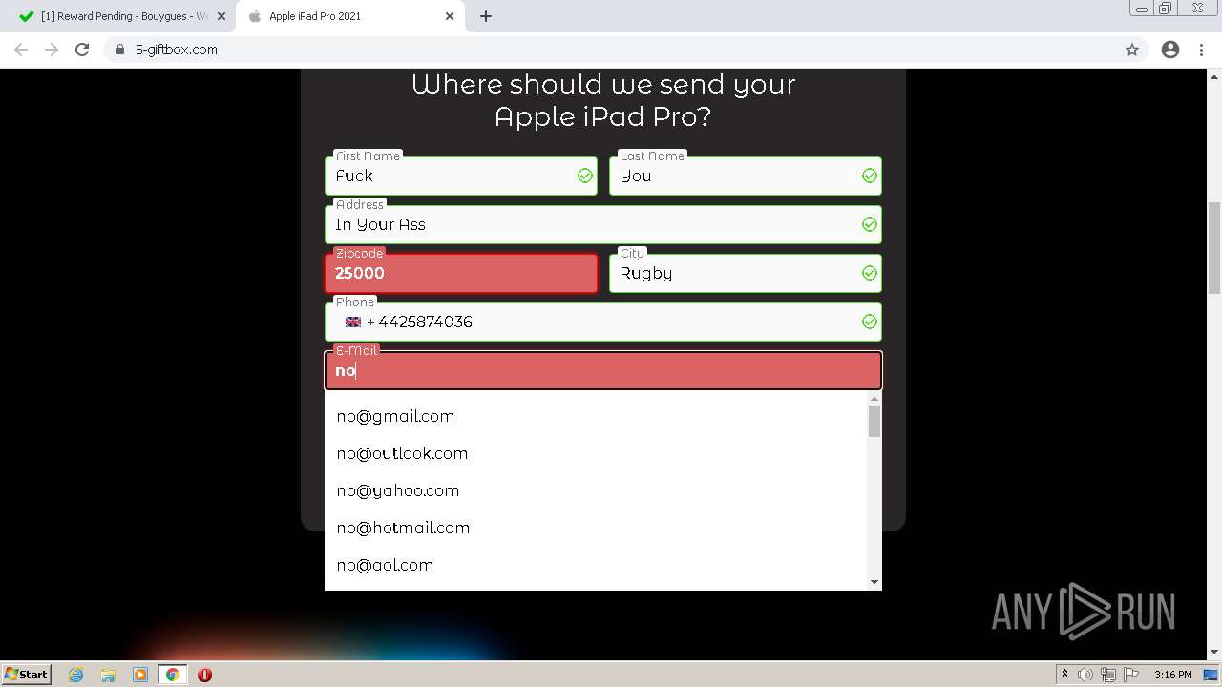
Task: Click the suggestion list scroll-up arrow
Action: 874,399
